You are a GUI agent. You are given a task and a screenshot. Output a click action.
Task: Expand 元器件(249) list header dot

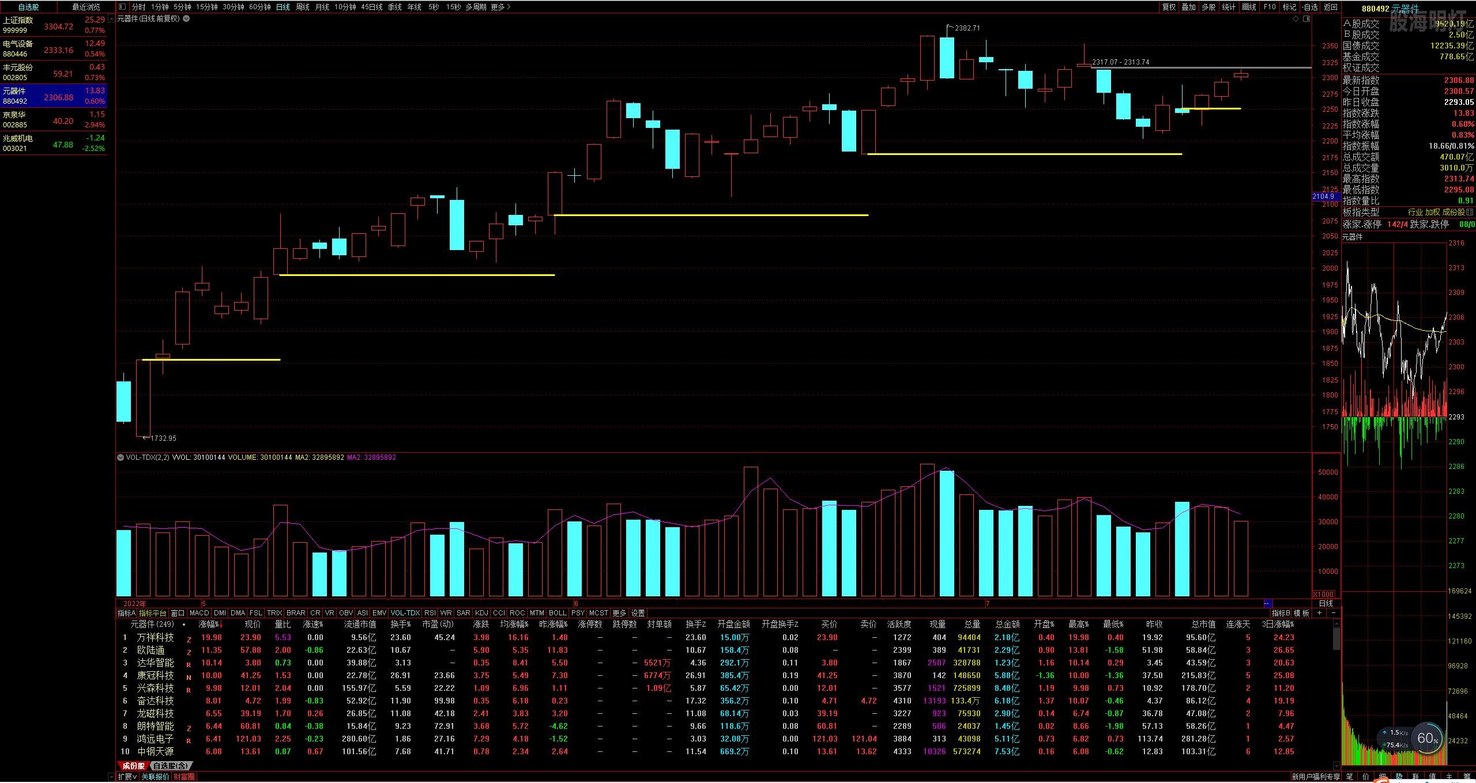(x=184, y=625)
